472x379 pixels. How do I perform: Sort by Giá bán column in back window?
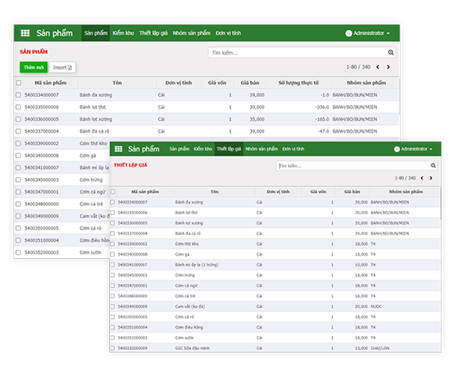tap(250, 83)
